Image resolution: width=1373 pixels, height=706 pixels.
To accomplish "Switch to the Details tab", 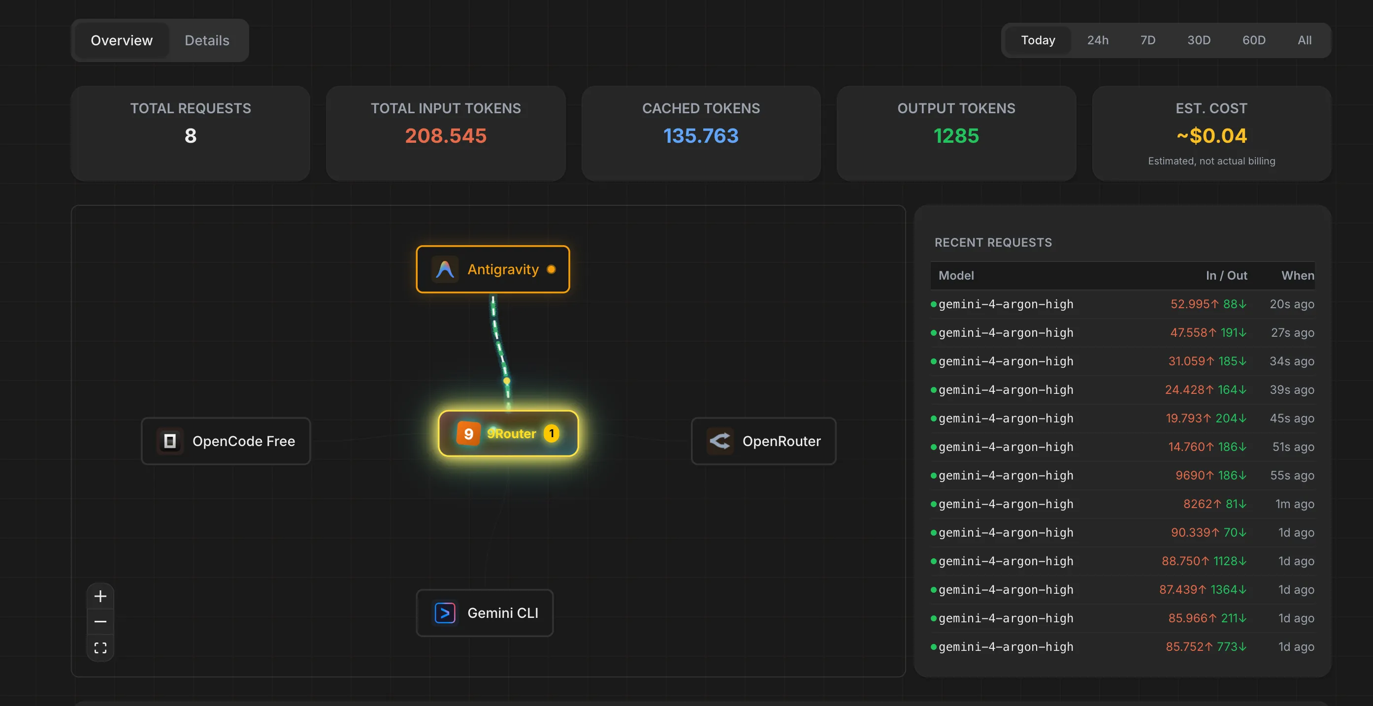I will pyautogui.click(x=207, y=40).
